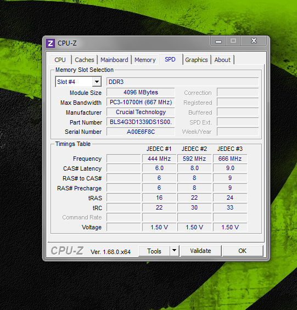
Task: Click the Module Size label
Action: tap(86, 93)
